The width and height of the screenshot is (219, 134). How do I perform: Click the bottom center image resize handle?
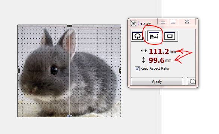pyautogui.click(x=69, y=116)
